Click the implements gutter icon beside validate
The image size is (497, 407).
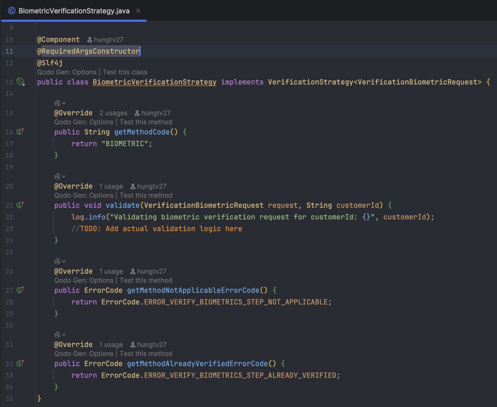(x=20, y=205)
